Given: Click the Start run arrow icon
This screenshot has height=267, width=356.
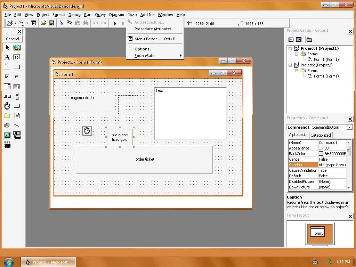Looking at the screenshot, I should point(115,23).
